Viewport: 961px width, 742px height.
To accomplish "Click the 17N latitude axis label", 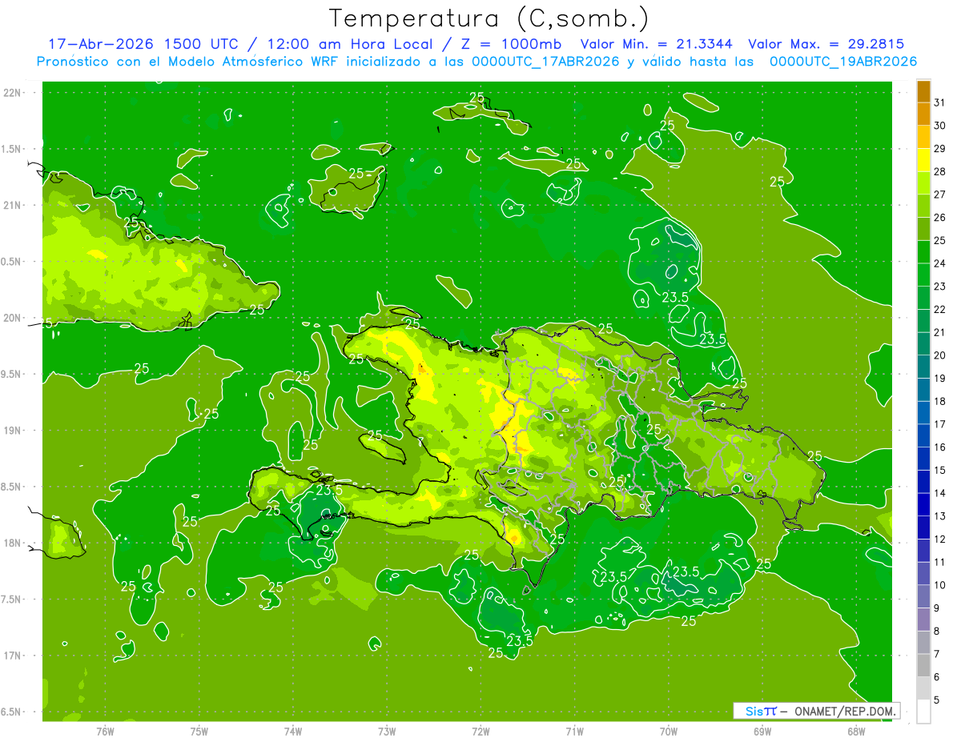I will point(12,656).
